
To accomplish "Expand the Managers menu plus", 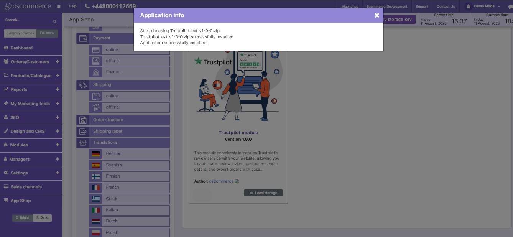I will pos(58,159).
